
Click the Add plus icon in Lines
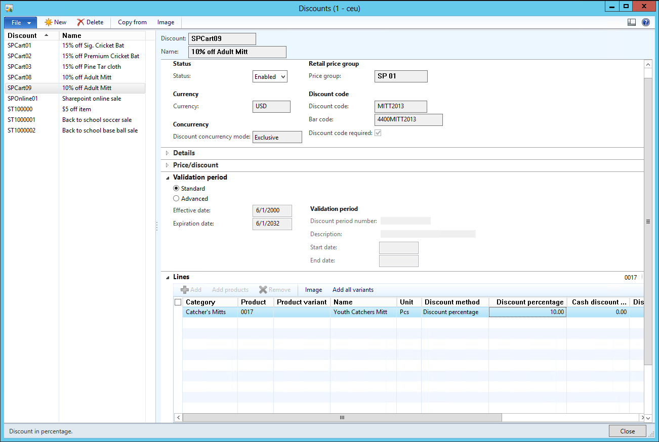[x=185, y=290]
